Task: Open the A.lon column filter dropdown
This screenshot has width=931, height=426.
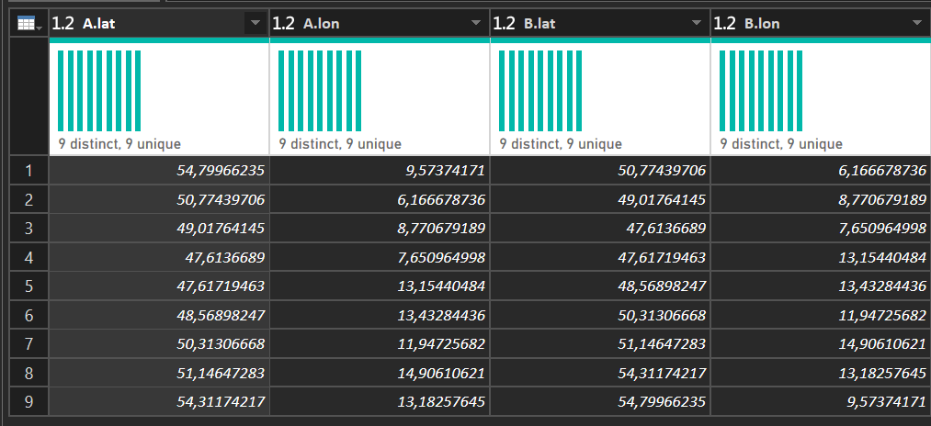Action: 476,23
